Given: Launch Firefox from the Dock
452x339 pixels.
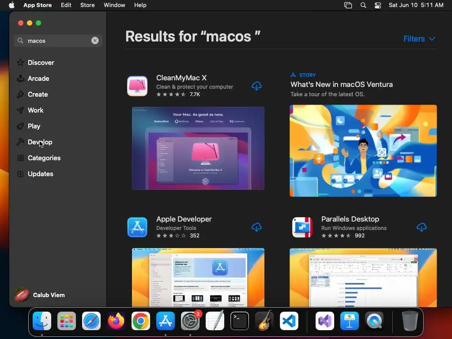Looking at the screenshot, I should 116,321.
